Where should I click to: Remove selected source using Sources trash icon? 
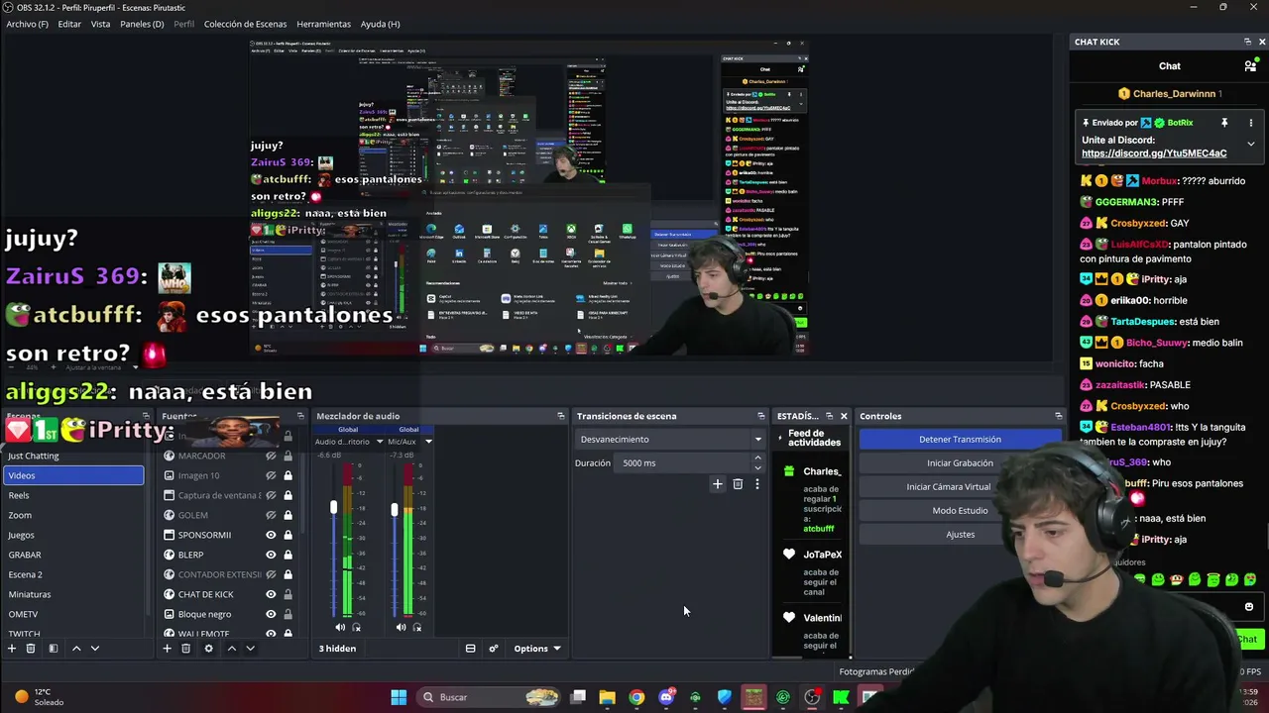click(x=185, y=649)
